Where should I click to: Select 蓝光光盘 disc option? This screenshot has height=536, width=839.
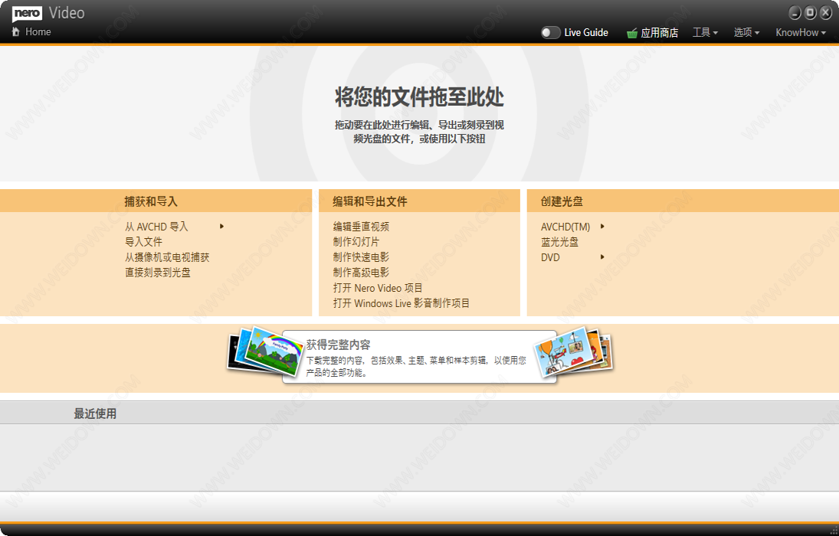click(560, 242)
